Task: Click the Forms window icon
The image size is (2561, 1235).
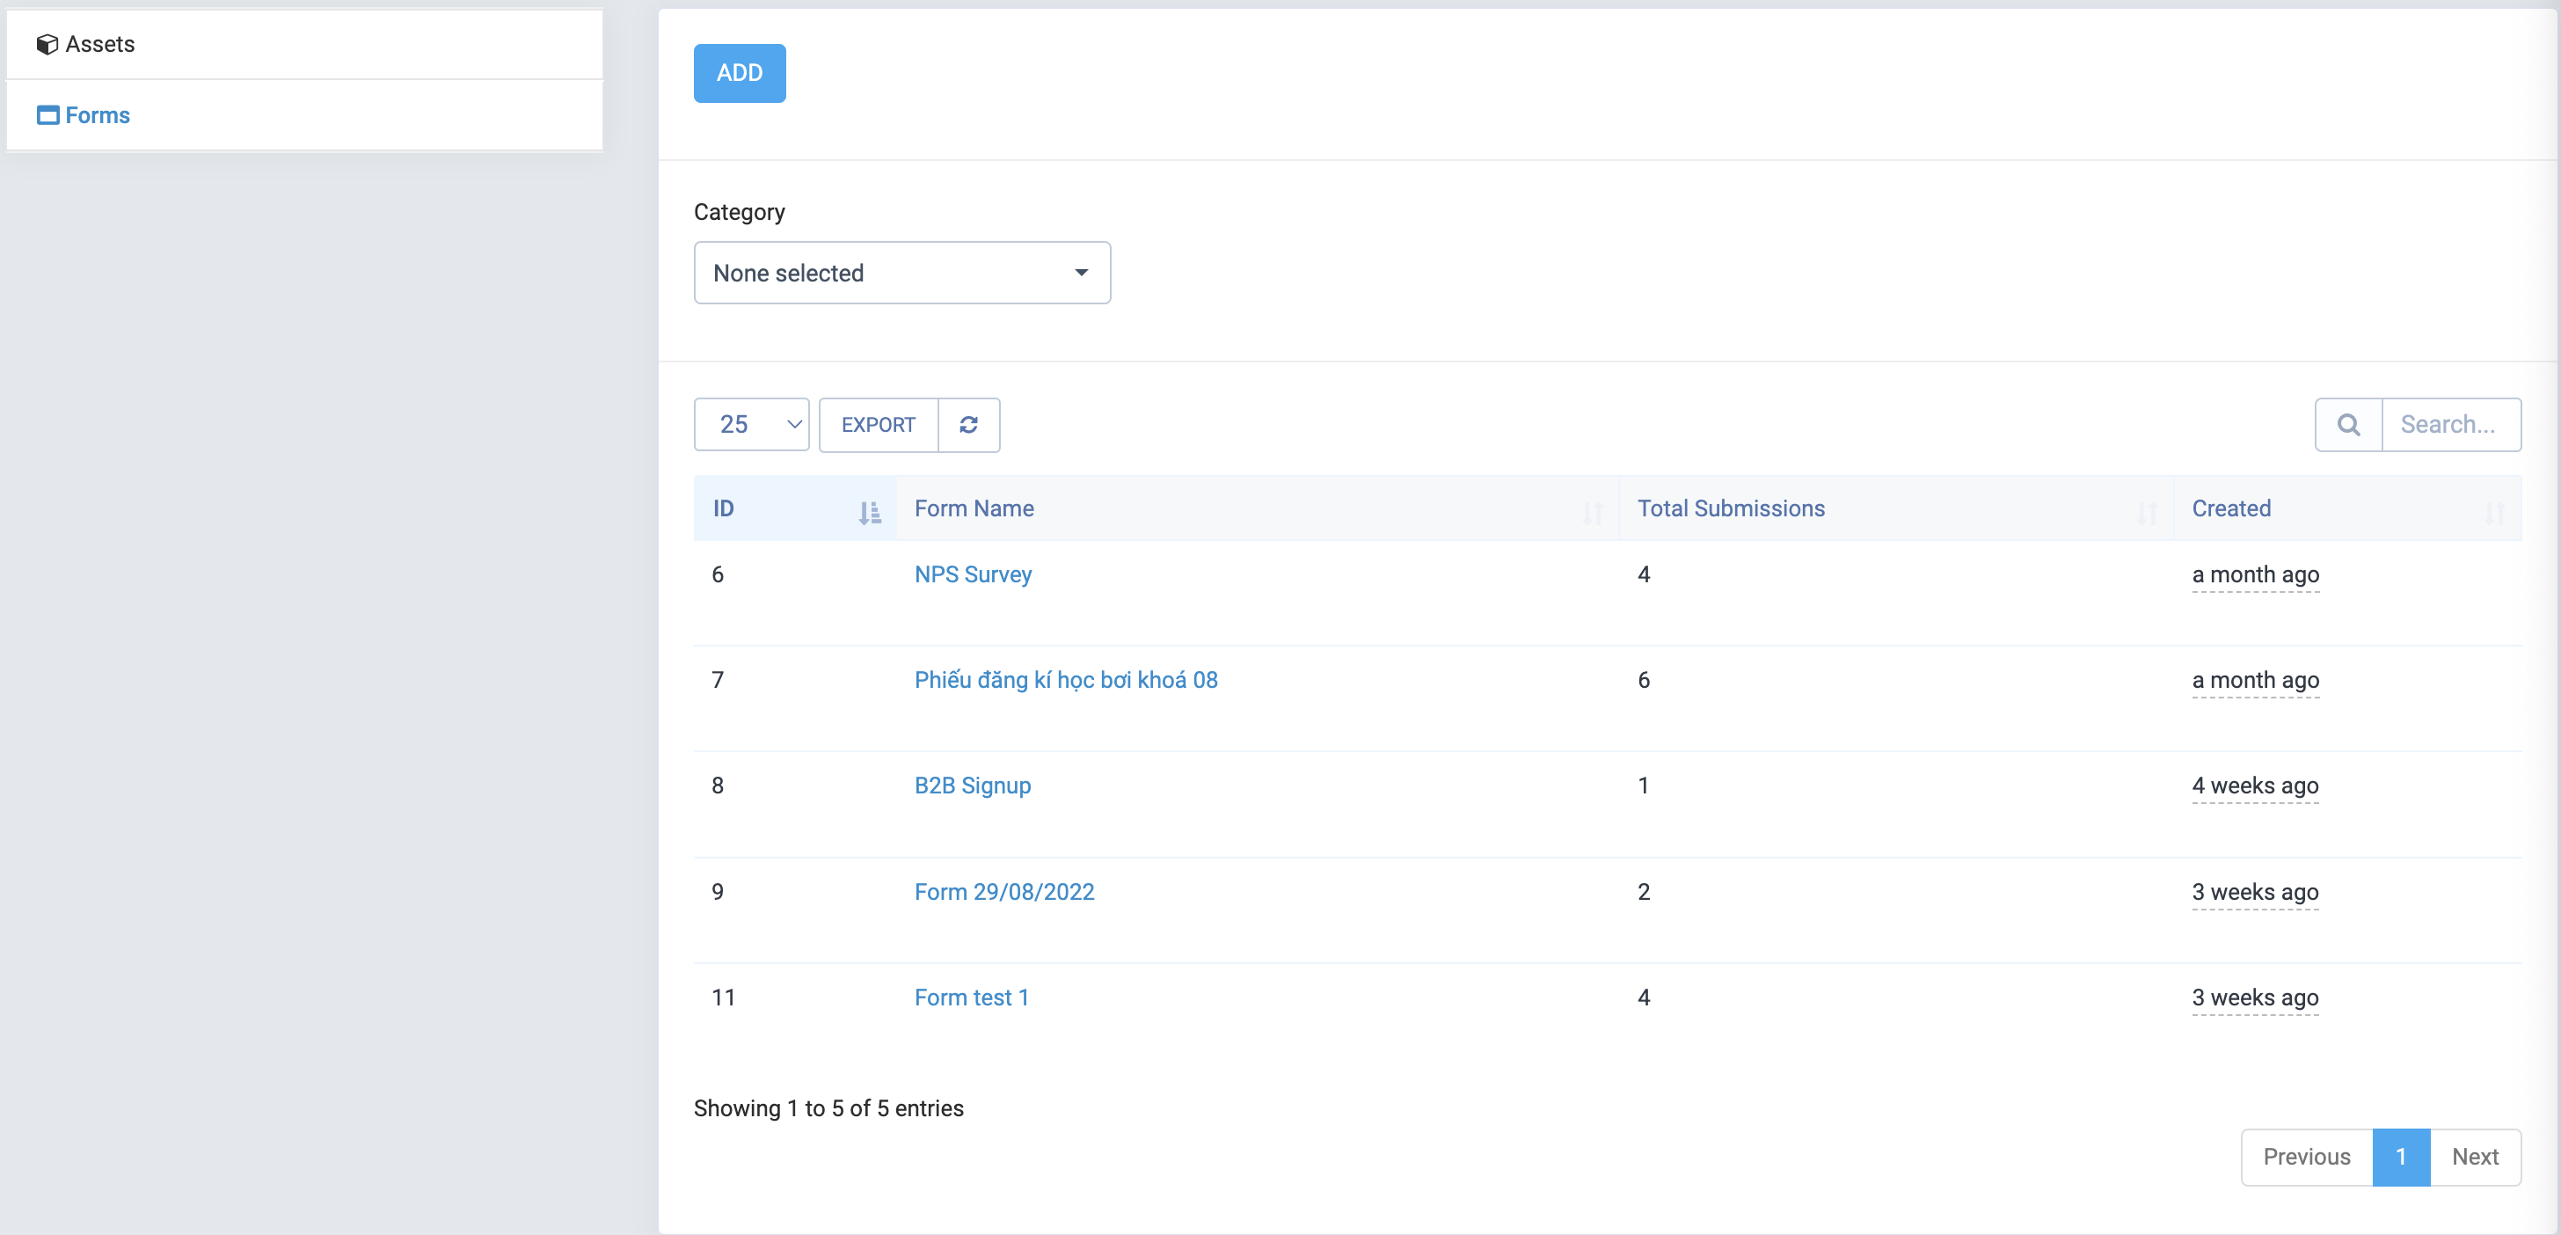Action: (47, 115)
